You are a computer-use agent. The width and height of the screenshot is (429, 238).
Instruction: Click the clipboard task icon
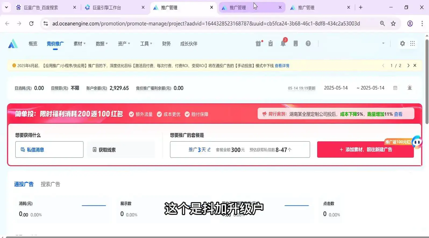[271, 43]
